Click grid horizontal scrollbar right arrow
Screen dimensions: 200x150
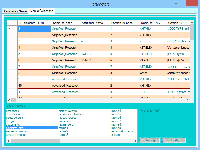coord(188,100)
